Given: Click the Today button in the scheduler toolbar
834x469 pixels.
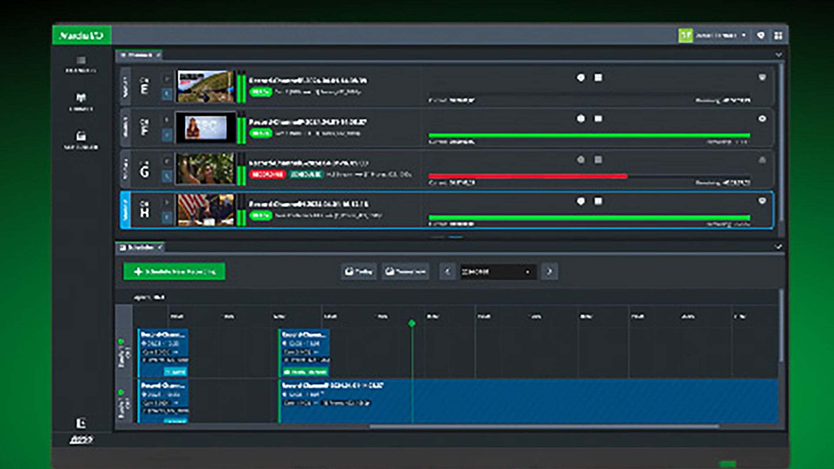Looking at the screenshot, I should pyautogui.click(x=359, y=271).
